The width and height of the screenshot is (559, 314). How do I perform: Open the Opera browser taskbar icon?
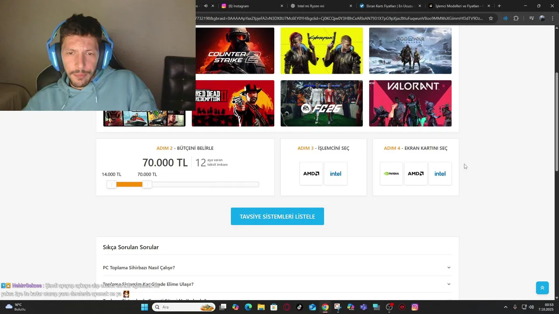(x=286, y=307)
